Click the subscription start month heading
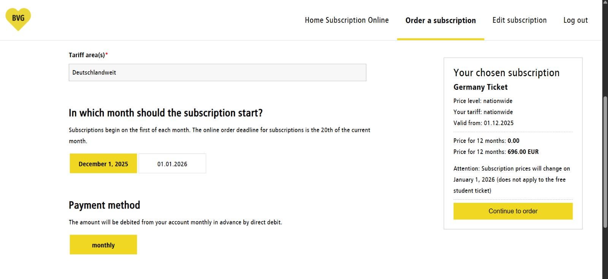Viewport: 608px width, 279px height. click(x=166, y=113)
